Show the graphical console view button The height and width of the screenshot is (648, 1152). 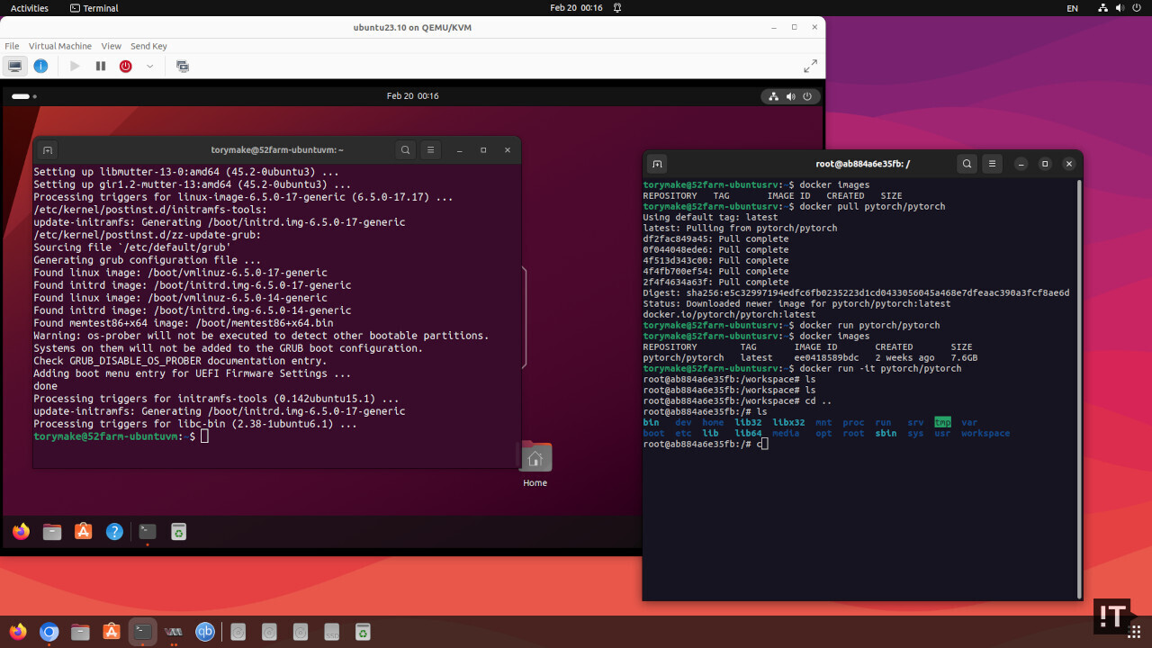[15, 66]
